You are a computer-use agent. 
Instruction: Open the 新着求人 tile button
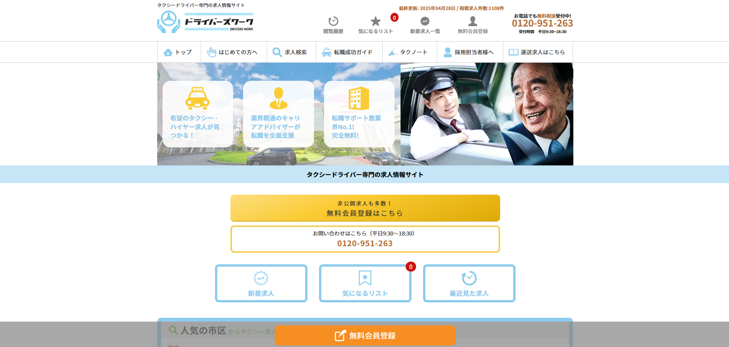261,284
